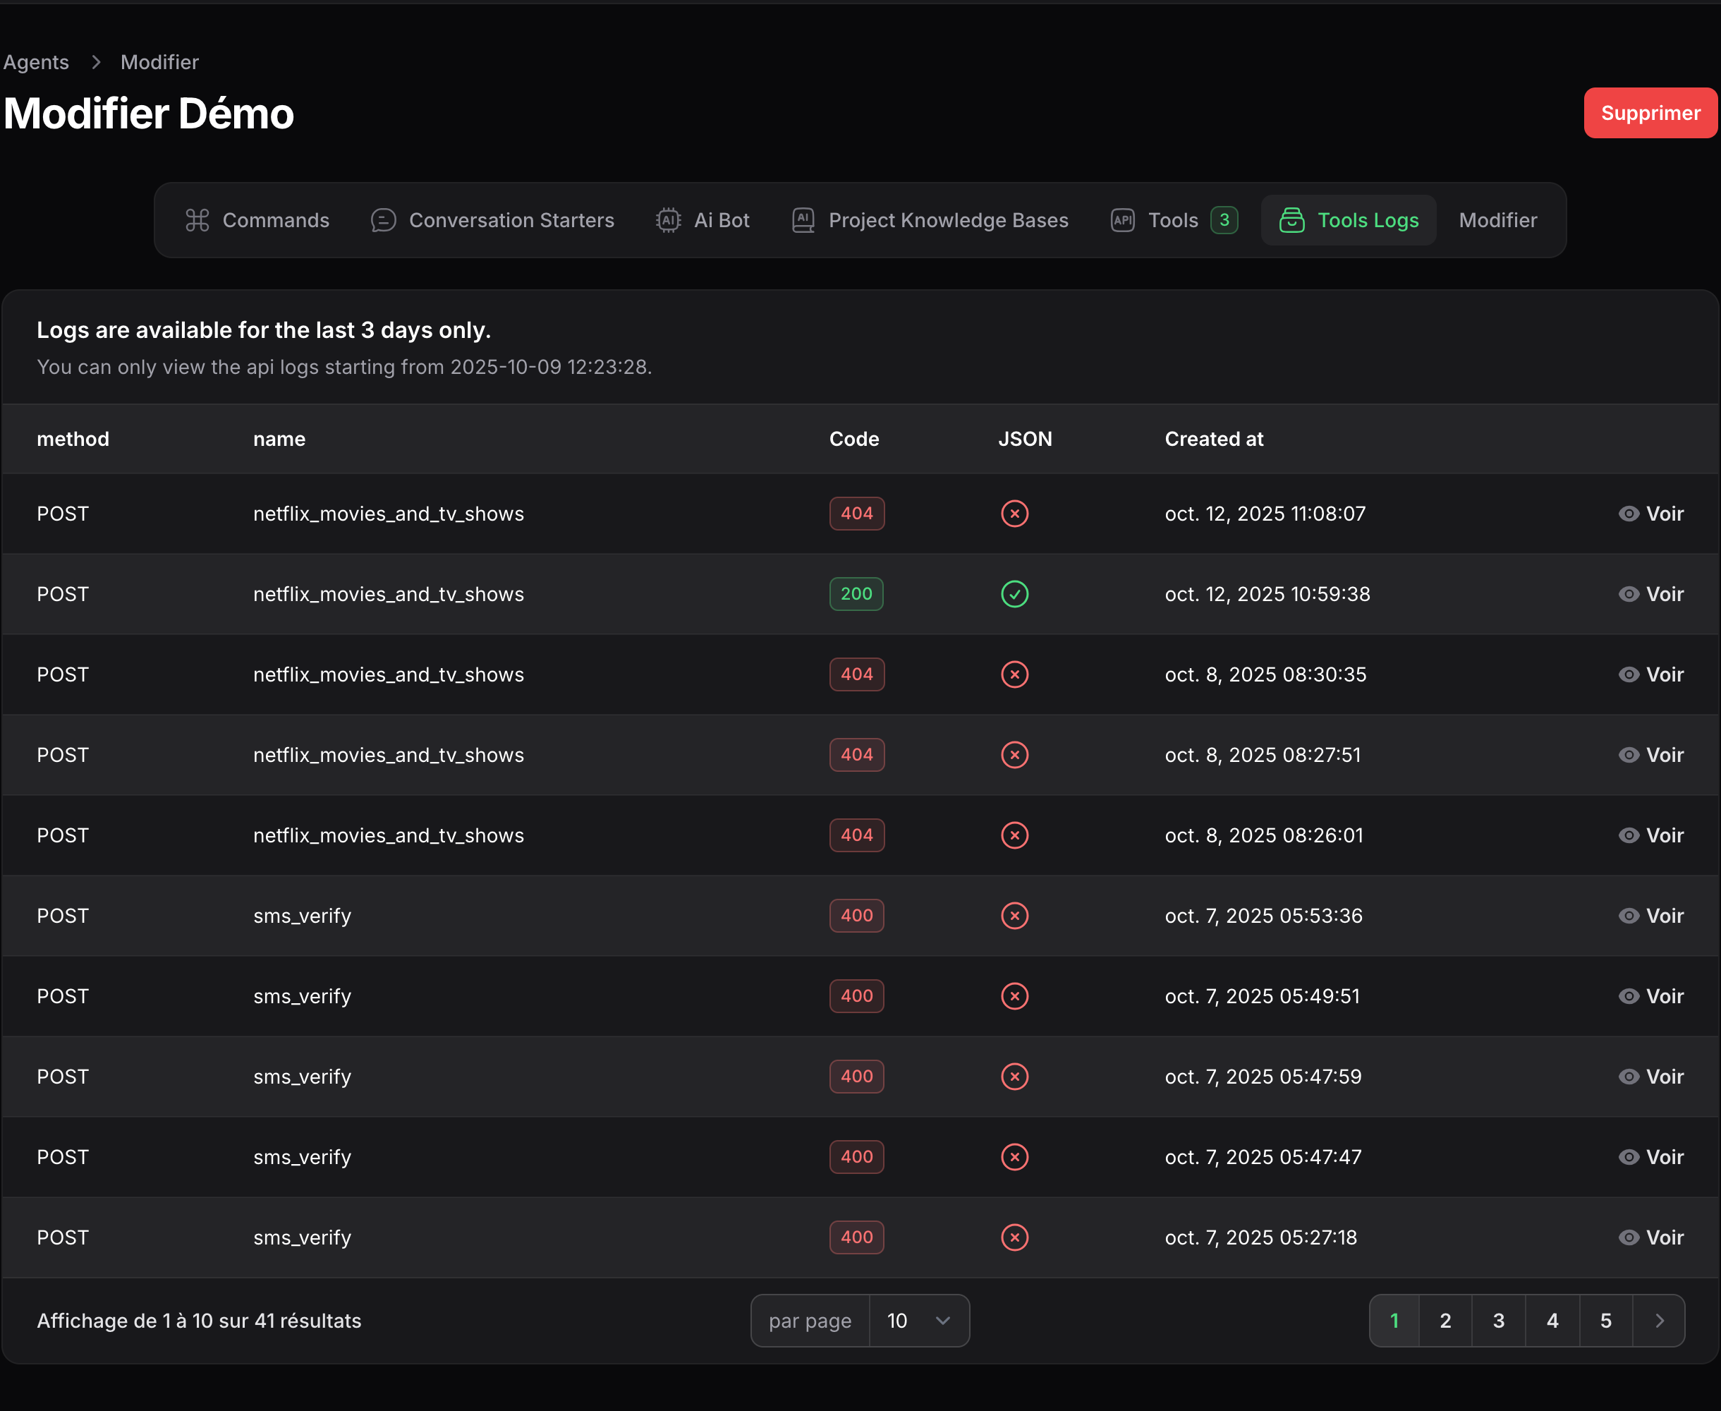
Task: Click the green check icon for the 200 response
Action: 1015,594
